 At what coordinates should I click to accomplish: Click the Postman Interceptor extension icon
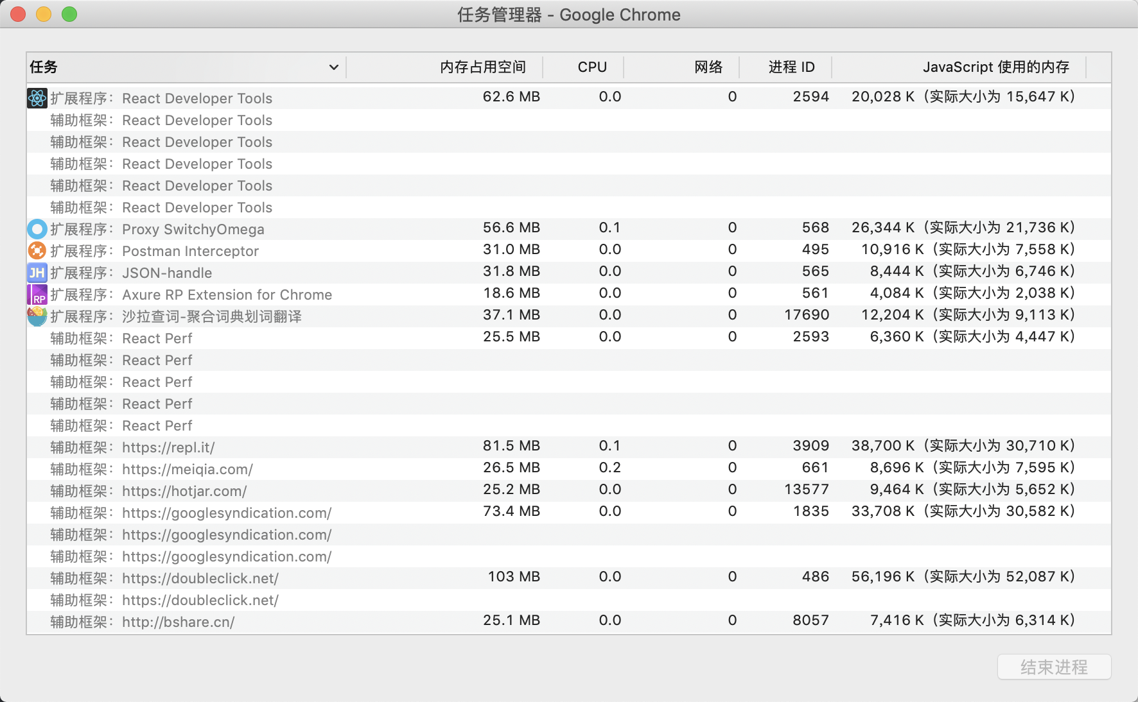[37, 251]
